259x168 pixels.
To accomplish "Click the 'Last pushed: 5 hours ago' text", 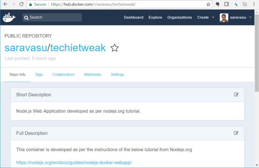I will click(30, 58).
